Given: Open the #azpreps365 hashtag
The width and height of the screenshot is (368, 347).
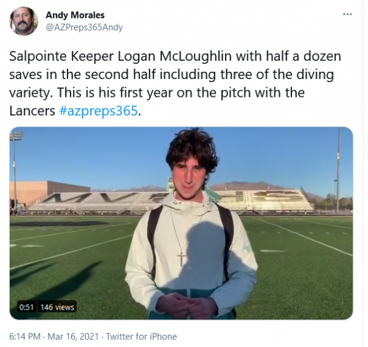Looking at the screenshot, I should 99,110.
